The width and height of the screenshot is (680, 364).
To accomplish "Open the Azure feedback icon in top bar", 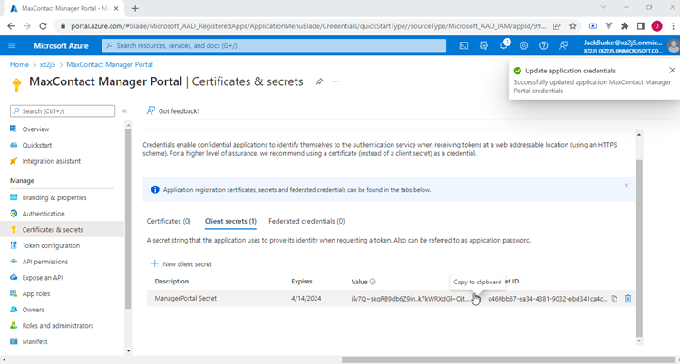I will click(x=563, y=45).
